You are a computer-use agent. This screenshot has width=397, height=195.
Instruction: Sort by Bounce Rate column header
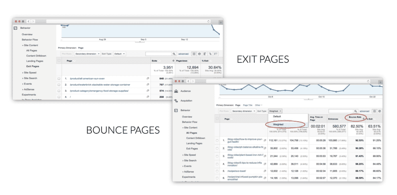(x=355, y=118)
